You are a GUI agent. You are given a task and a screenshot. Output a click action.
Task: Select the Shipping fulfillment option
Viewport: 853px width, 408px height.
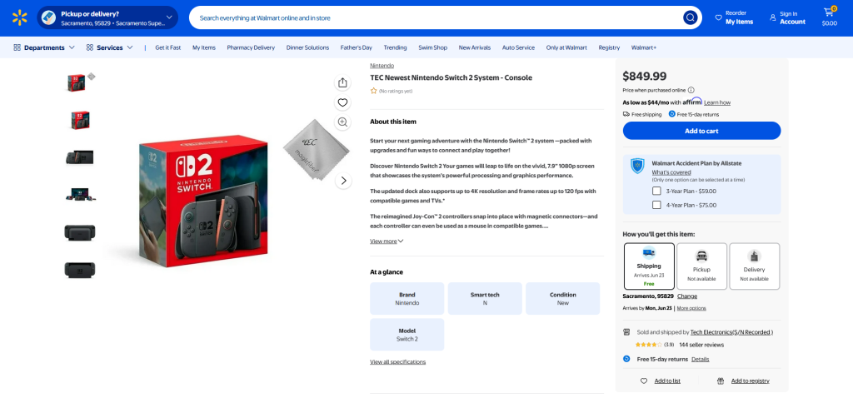(649, 266)
